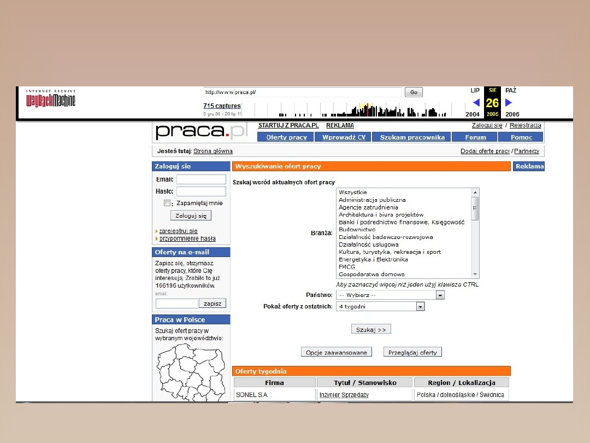Enable the Zapamiętaj mnie checkbox
The height and width of the screenshot is (443, 590).
(x=167, y=202)
